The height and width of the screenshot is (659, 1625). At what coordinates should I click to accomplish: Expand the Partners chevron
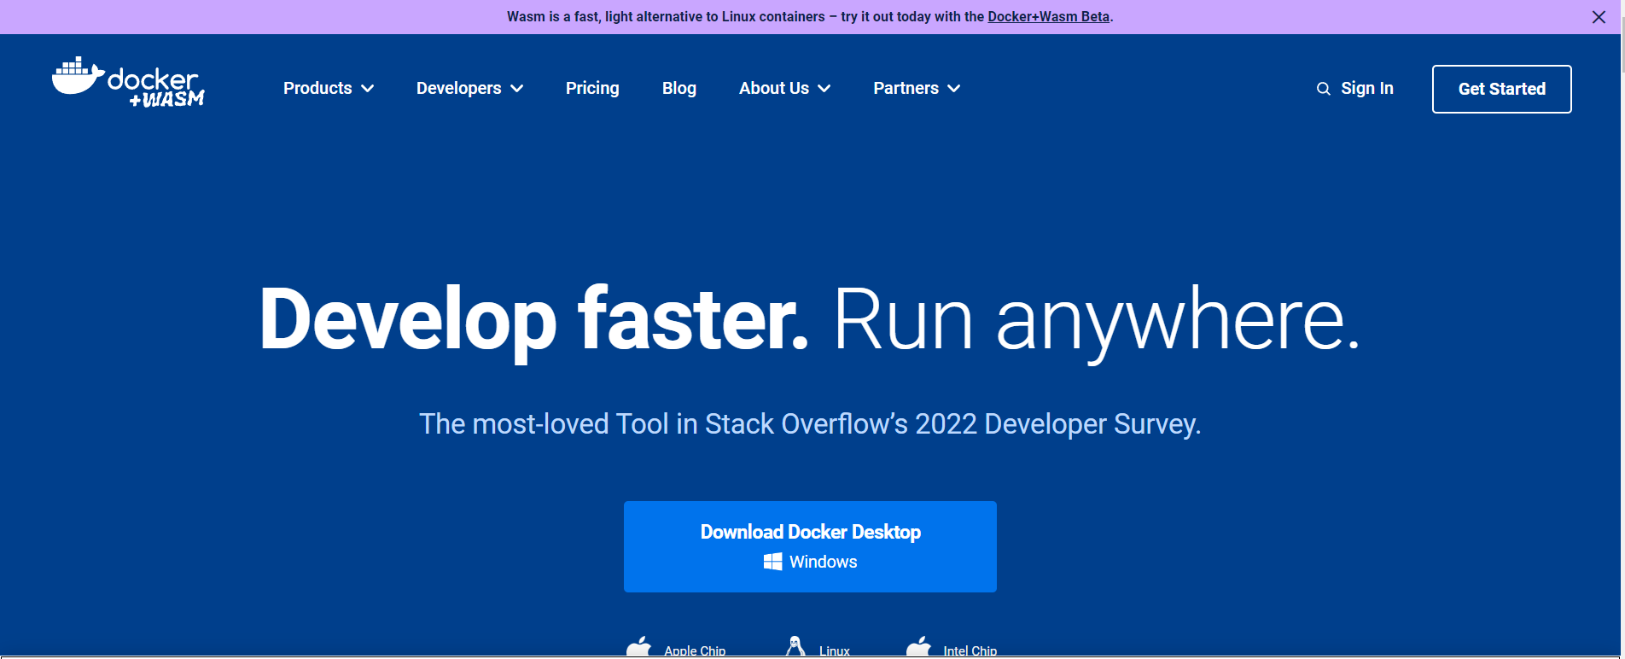pyautogui.click(x=954, y=89)
